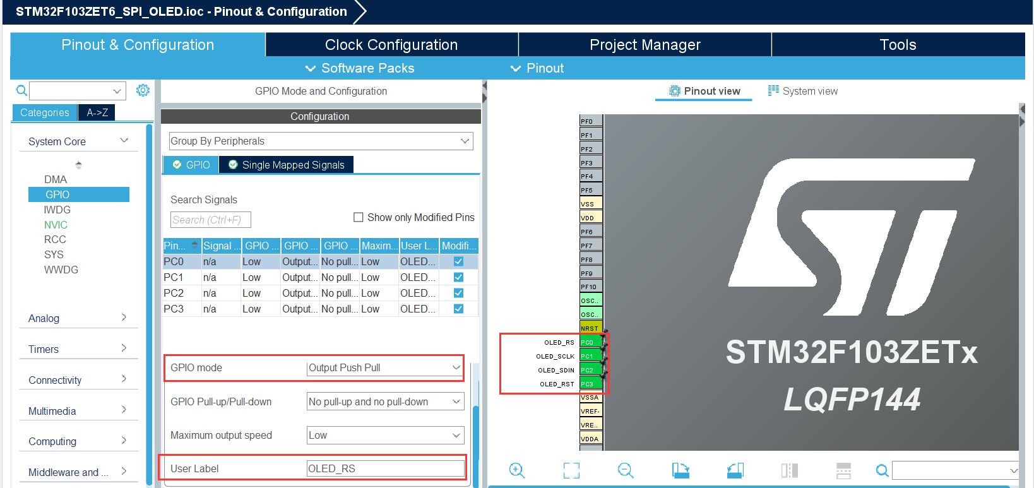The width and height of the screenshot is (1034, 488).
Task: Select IWDG under System Core
Action: pyautogui.click(x=57, y=210)
